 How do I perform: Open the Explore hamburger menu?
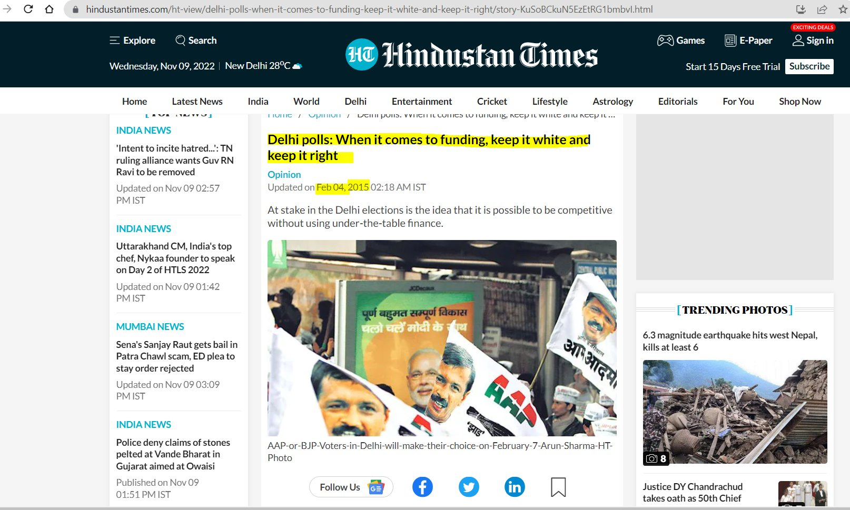(132, 41)
